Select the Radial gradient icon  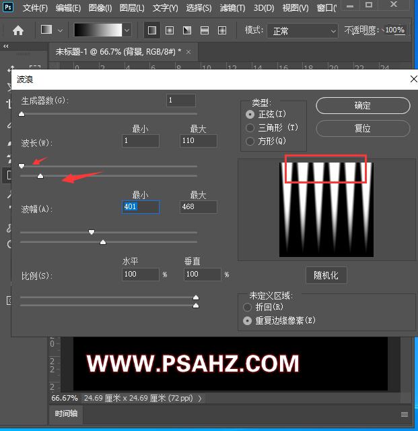pos(169,30)
